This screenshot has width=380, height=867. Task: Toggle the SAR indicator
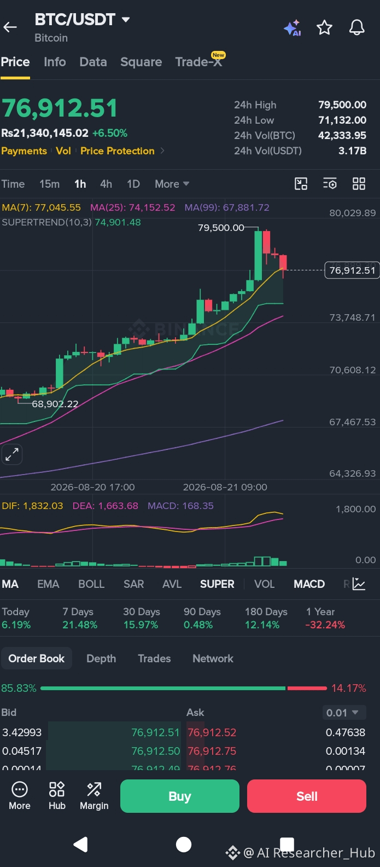134,584
